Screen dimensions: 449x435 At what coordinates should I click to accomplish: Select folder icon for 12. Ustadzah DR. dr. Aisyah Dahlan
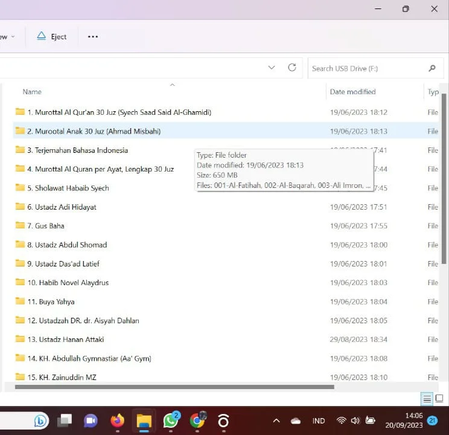coord(20,320)
